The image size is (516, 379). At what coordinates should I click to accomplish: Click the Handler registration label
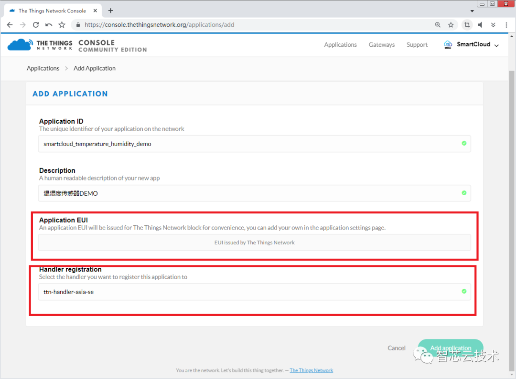point(70,269)
